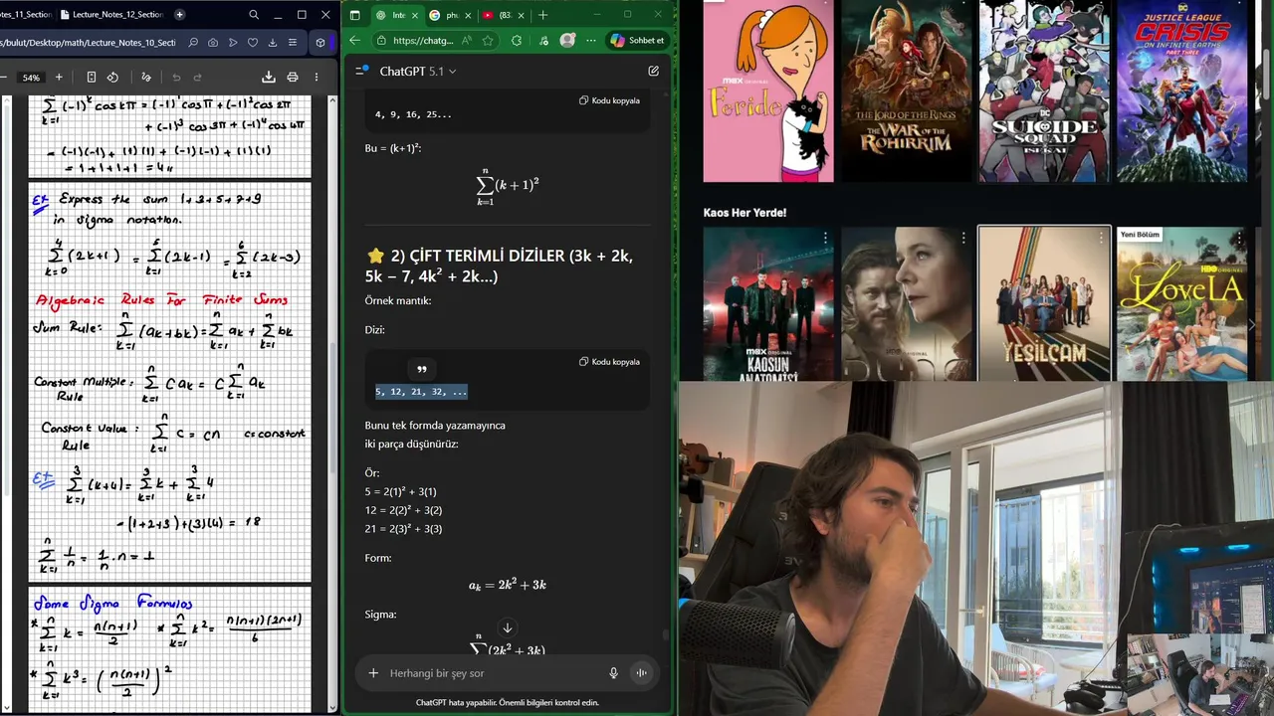Click undo arrow in PDF toolbar

point(176,77)
